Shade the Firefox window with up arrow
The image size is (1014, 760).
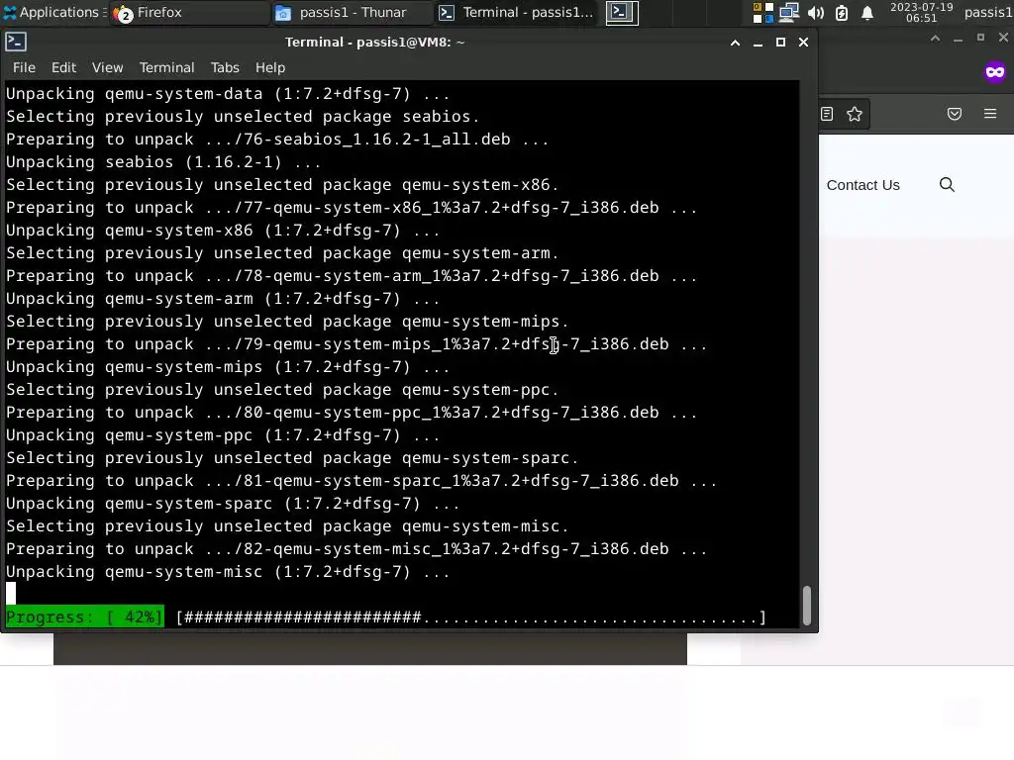pyautogui.click(x=935, y=39)
